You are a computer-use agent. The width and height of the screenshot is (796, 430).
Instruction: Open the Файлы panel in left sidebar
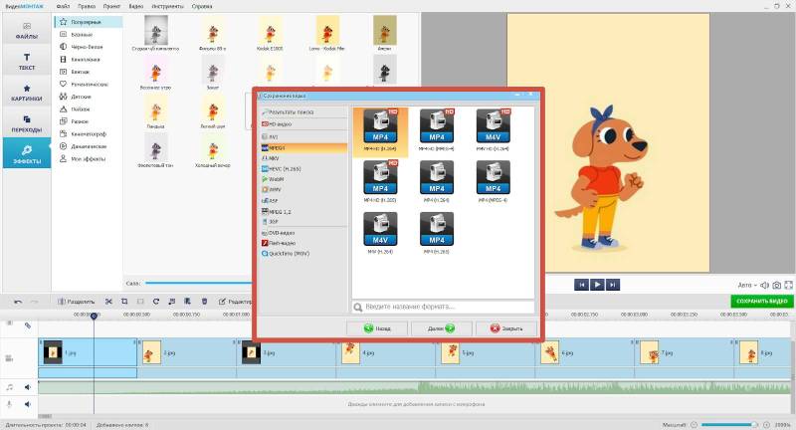click(x=27, y=30)
